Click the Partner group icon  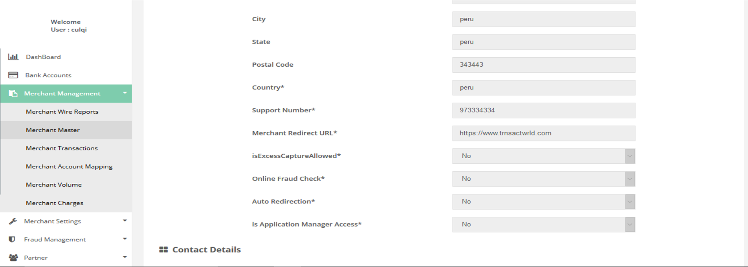coord(13,258)
